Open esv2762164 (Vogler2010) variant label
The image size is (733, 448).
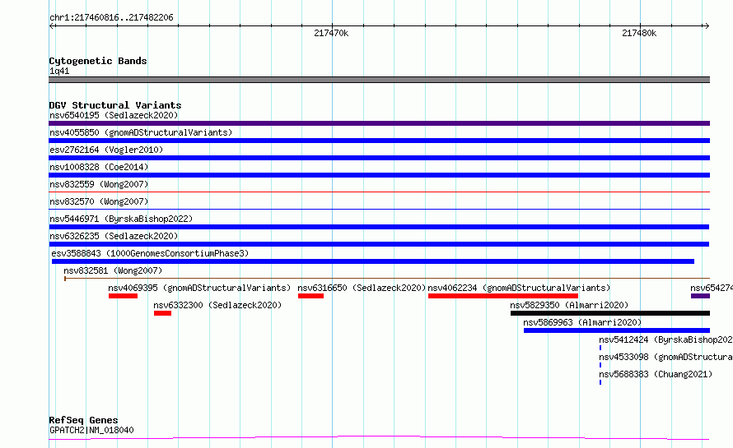click(x=106, y=150)
